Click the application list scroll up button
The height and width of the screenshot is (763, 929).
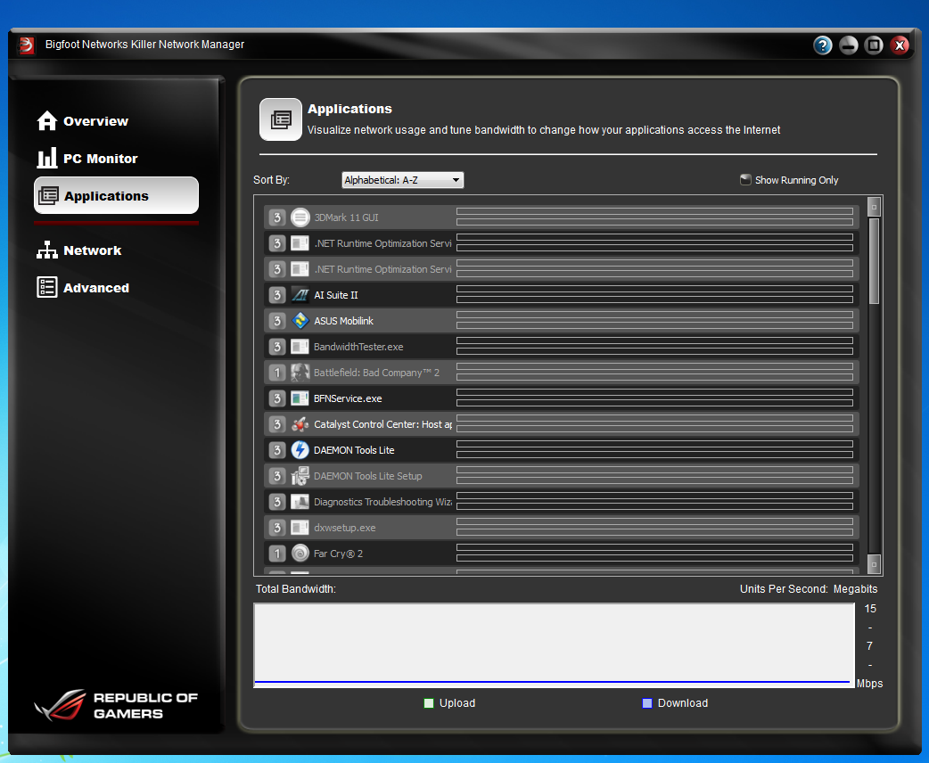tap(874, 207)
